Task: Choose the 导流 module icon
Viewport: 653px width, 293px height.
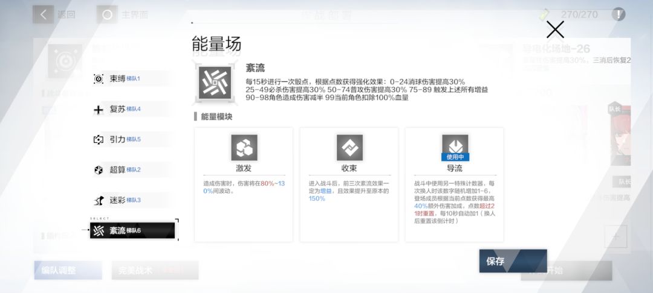Action: (x=455, y=145)
